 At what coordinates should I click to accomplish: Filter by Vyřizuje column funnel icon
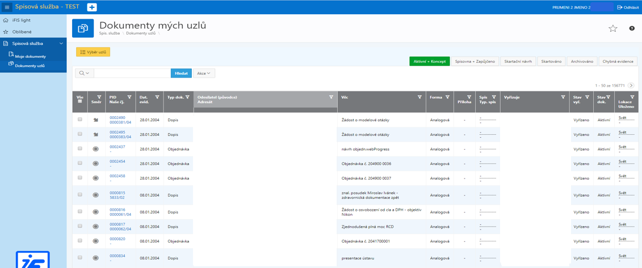(x=564, y=97)
